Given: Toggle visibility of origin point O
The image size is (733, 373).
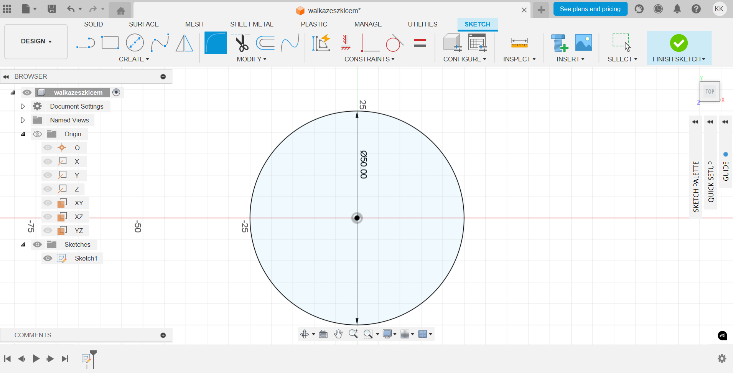Looking at the screenshot, I should [48, 148].
